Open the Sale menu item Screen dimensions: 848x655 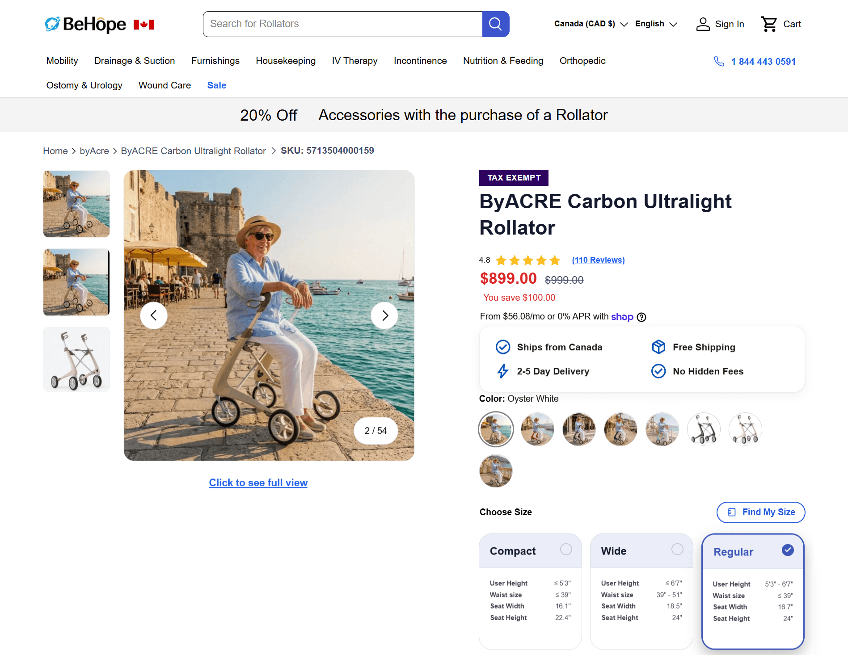tap(217, 85)
